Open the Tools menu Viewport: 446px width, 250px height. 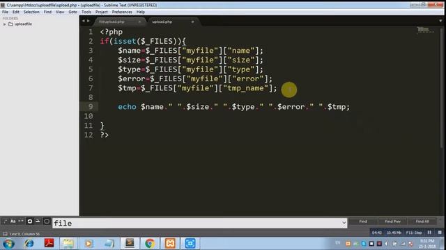click(x=86, y=12)
